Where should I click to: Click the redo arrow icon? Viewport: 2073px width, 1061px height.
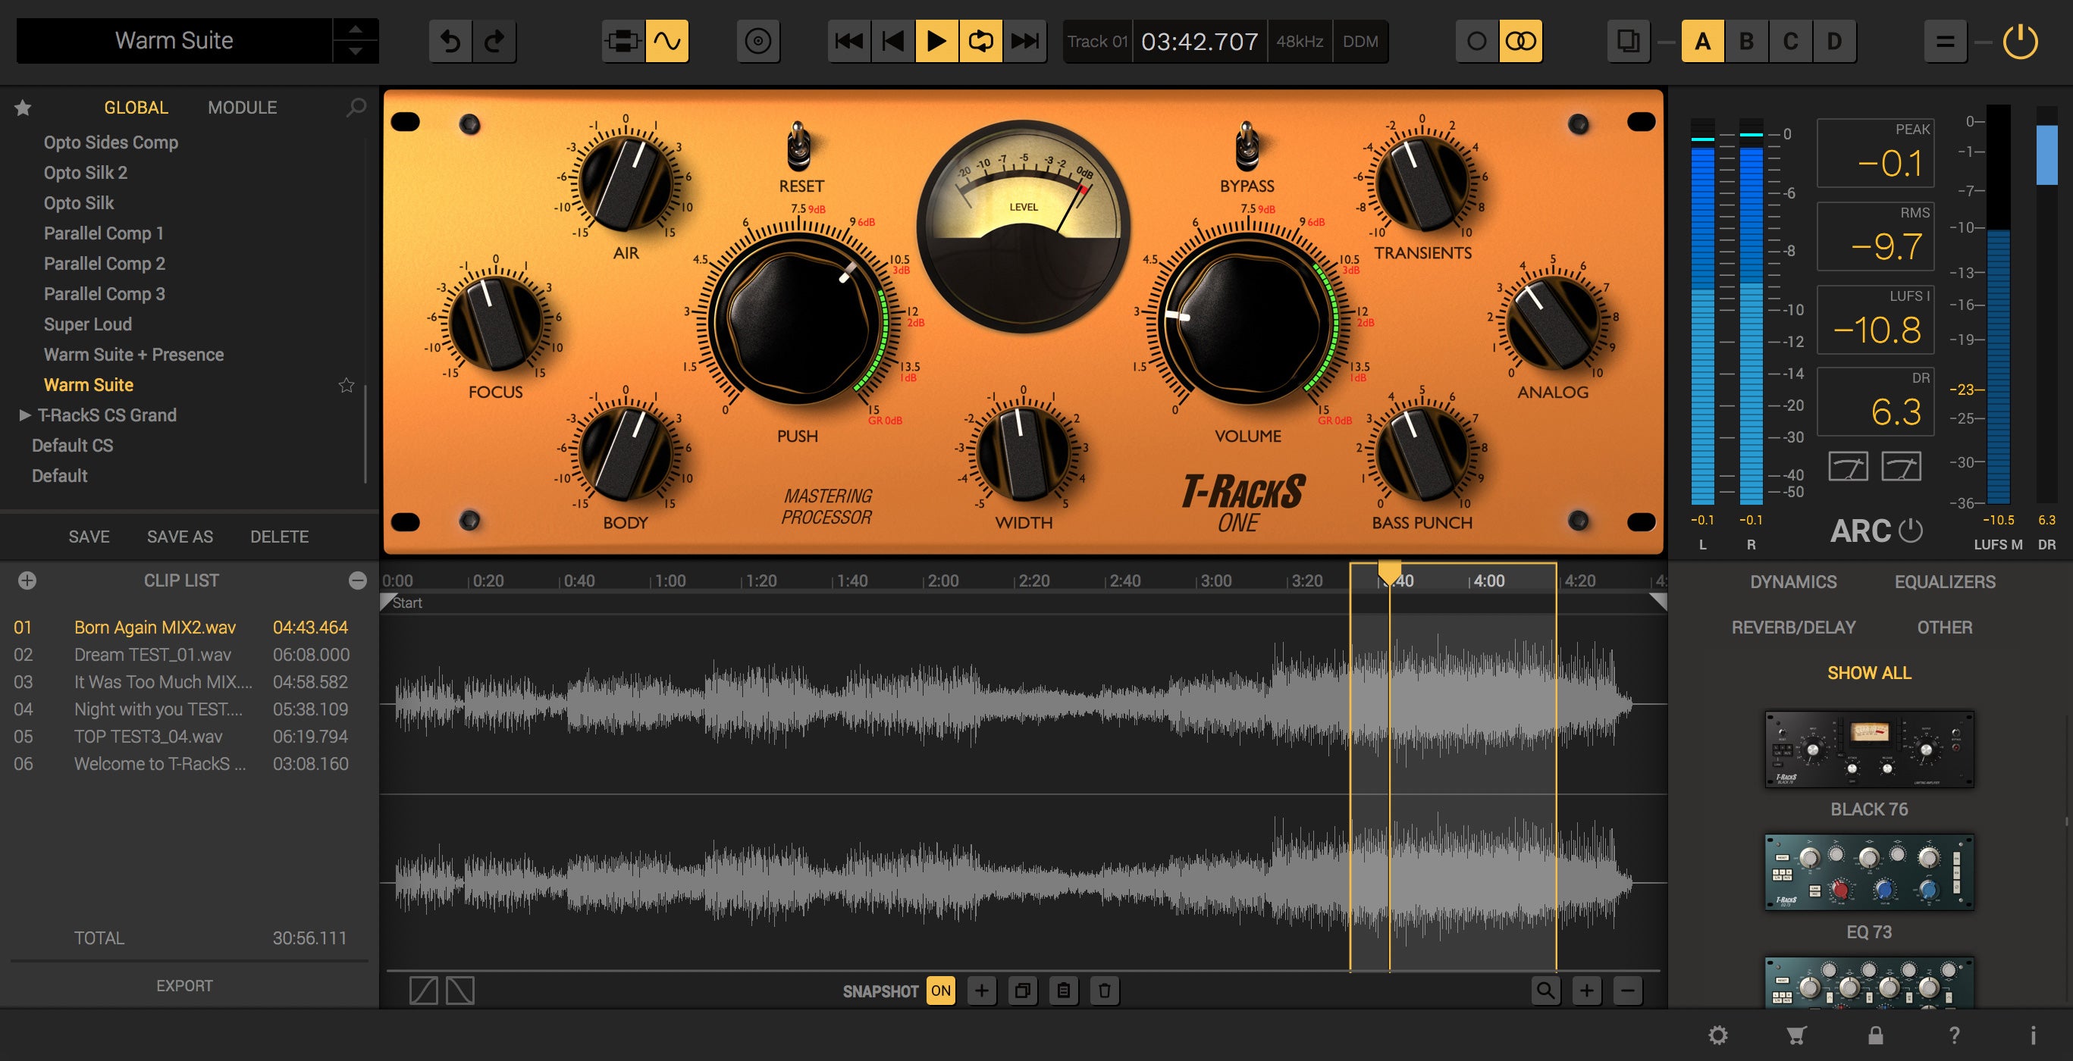click(x=495, y=41)
